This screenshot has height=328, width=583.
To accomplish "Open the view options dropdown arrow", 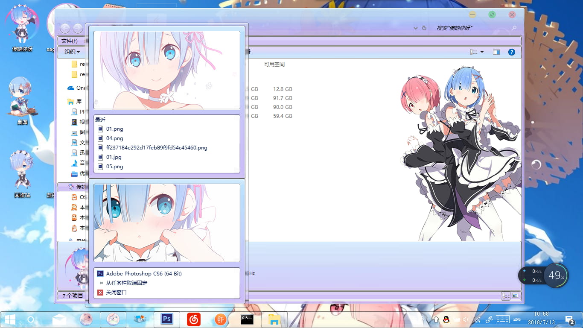I will coord(482,52).
